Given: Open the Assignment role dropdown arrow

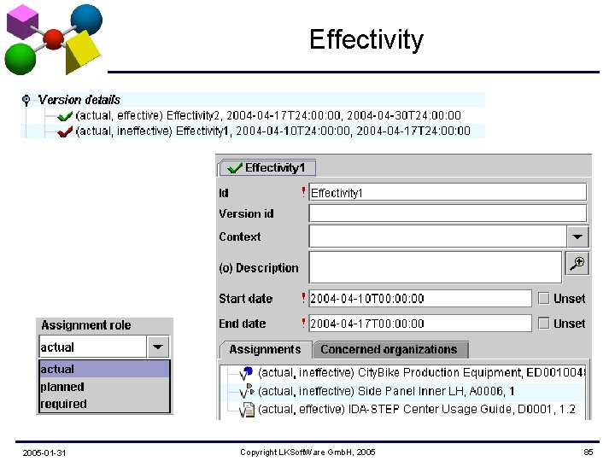Looking at the screenshot, I should (x=158, y=347).
